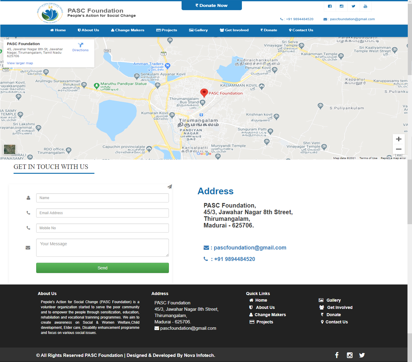Viewport: 412px width, 362px height.
Task: Click the red PASC Foundation map pin
Action: pos(204,93)
